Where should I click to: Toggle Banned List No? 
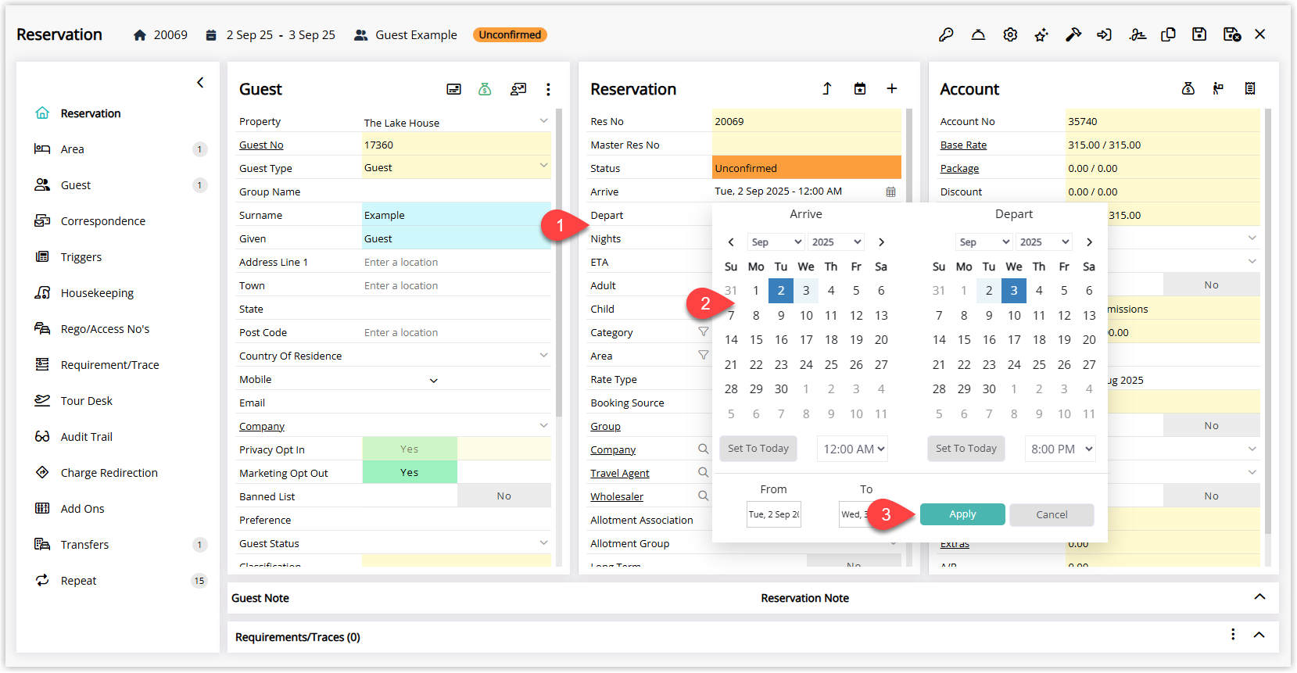[x=504, y=496]
